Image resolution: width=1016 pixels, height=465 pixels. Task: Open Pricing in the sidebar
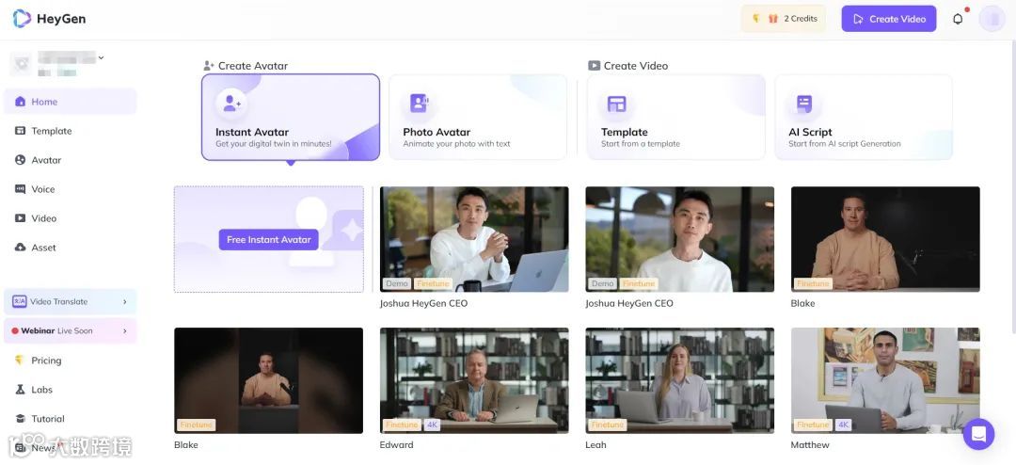point(70,361)
